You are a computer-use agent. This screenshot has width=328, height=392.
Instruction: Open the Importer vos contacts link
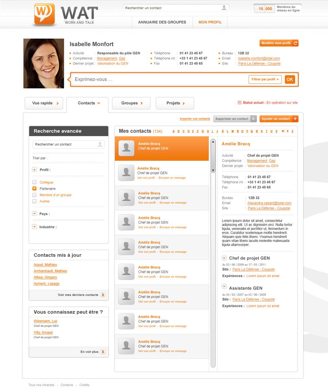point(195,119)
